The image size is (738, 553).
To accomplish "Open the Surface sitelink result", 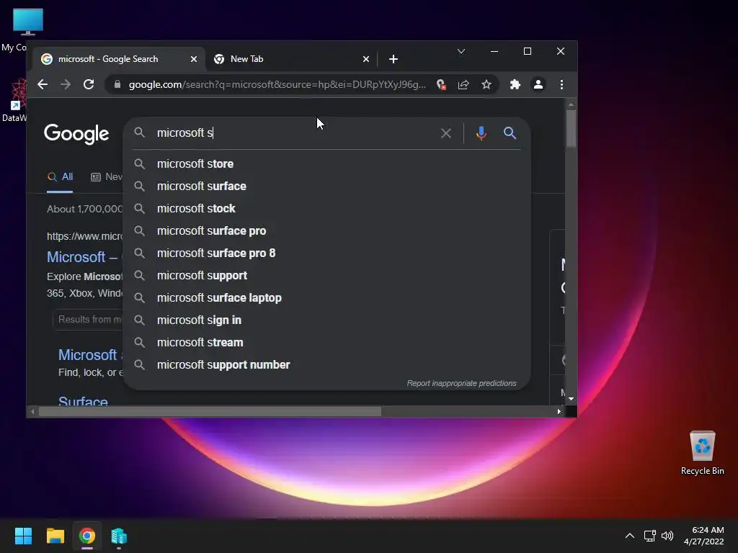I will pyautogui.click(x=83, y=401).
